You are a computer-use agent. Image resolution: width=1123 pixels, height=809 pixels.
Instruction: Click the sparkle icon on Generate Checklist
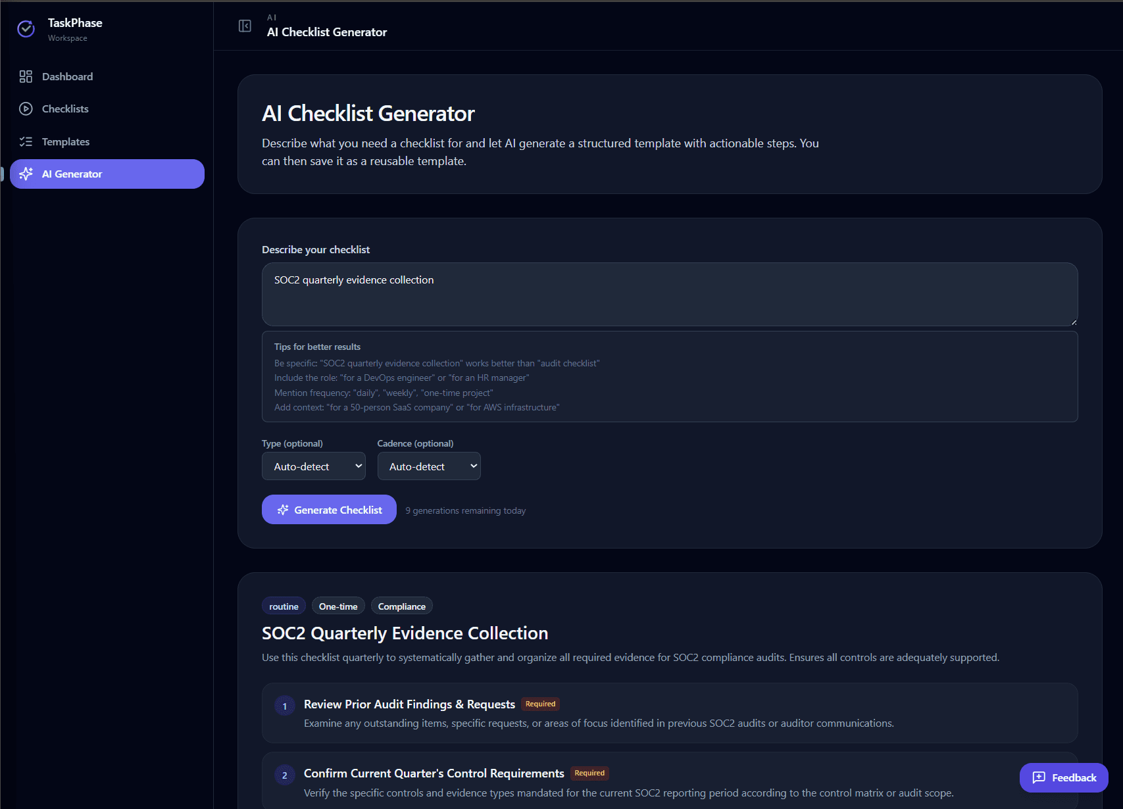[284, 509]
